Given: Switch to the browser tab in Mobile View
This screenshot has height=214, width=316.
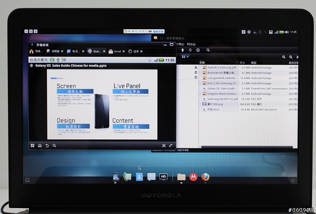Looking at the screenshot, I should pyautogui.click(x=53, y=51).
